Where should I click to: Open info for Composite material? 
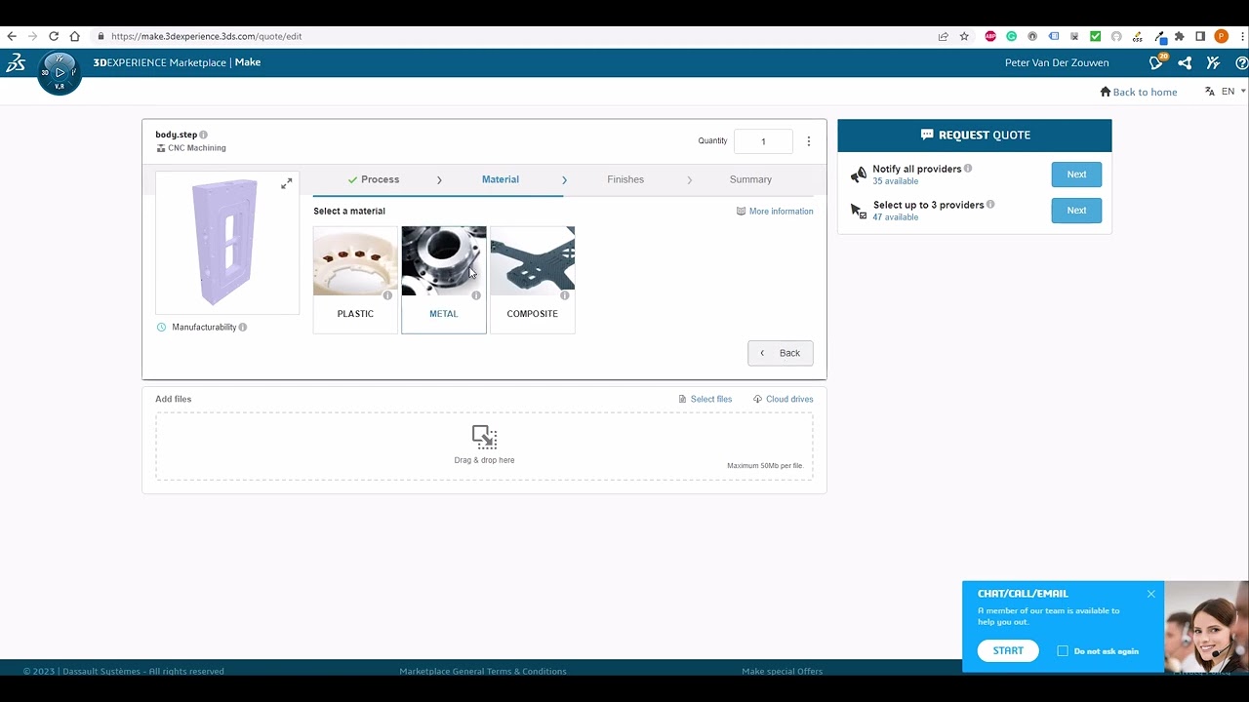564,295
